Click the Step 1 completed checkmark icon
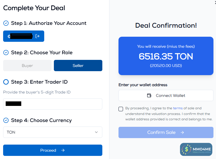This screenshot has height=159, width=216. tap(6, 23)
